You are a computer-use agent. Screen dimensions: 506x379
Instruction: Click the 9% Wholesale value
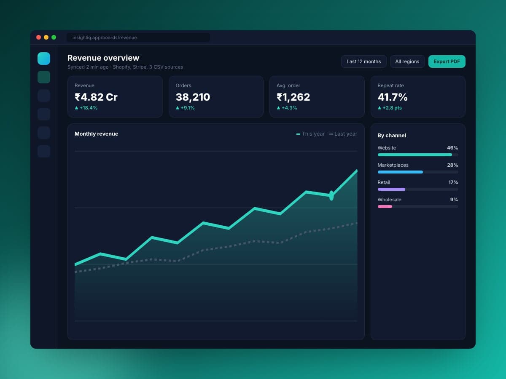[454, 200]
